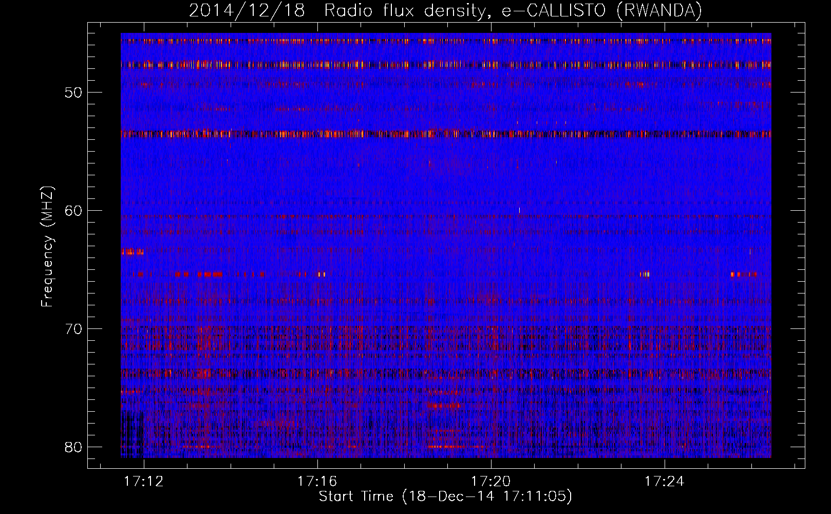
Task: Select the Start Time axis label
Action: click(445, 497)
